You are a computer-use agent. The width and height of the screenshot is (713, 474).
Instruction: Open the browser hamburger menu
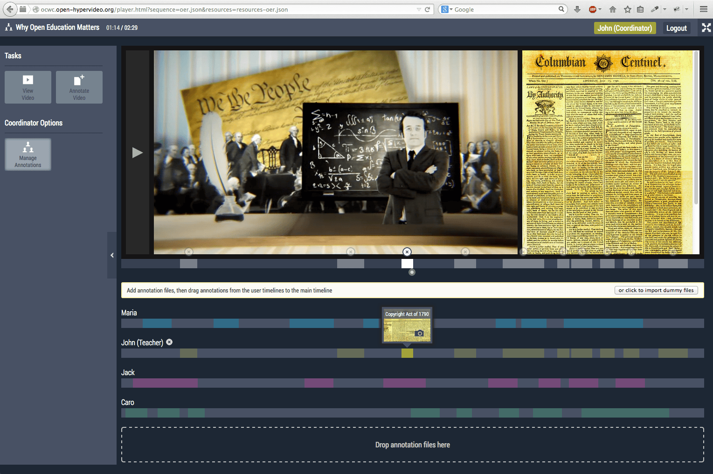tap(704, 9)
